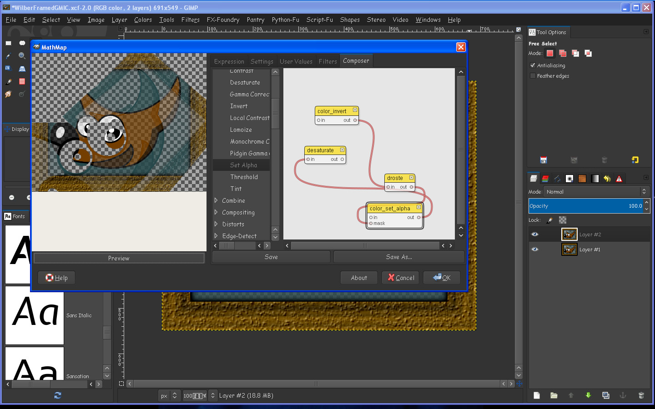Screen dimensions: 655x409
Task: Select Layer #1 thumbnail in Layers panel
Action: [x=569, y=249]
